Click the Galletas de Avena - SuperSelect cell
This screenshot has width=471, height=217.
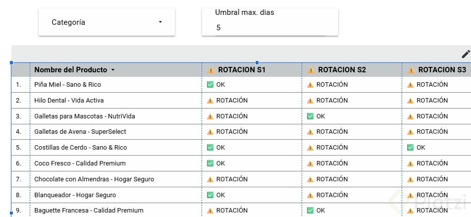click(80, 132)
